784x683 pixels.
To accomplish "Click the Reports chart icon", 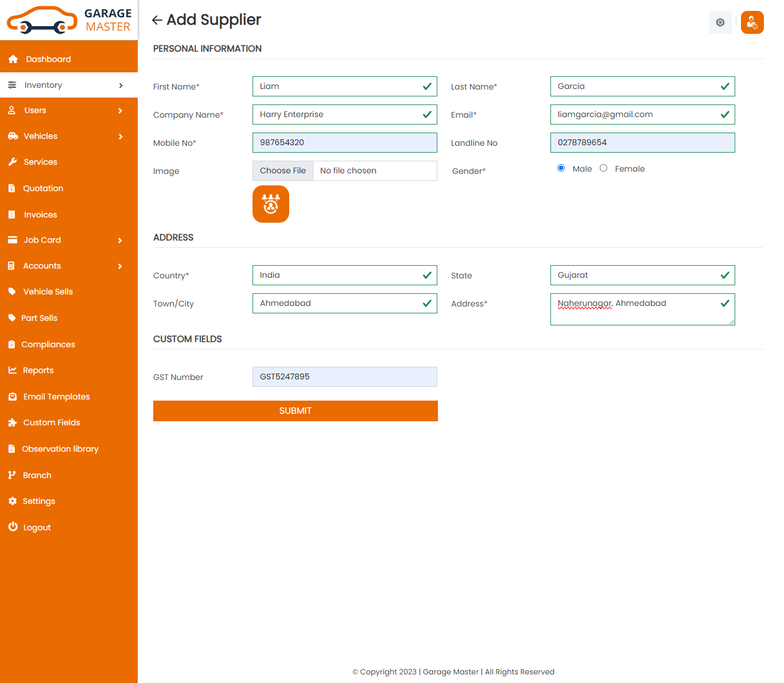I will coord(13,370).
